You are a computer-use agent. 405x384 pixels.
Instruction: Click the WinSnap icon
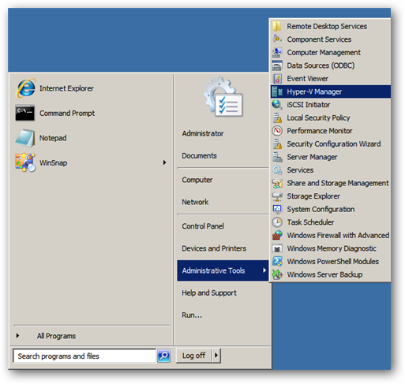25,162
